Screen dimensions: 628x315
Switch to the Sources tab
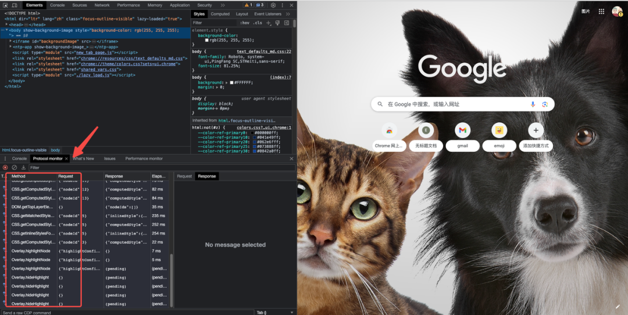click(x=80, y=5)
